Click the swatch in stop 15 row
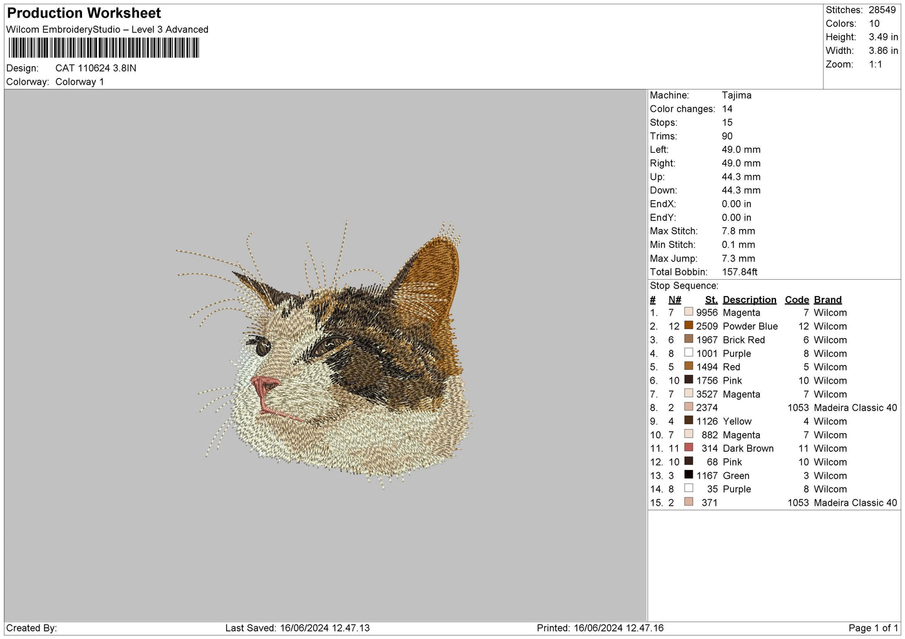The height and width of the screenshot is (639, 905). tap(688, 502)
